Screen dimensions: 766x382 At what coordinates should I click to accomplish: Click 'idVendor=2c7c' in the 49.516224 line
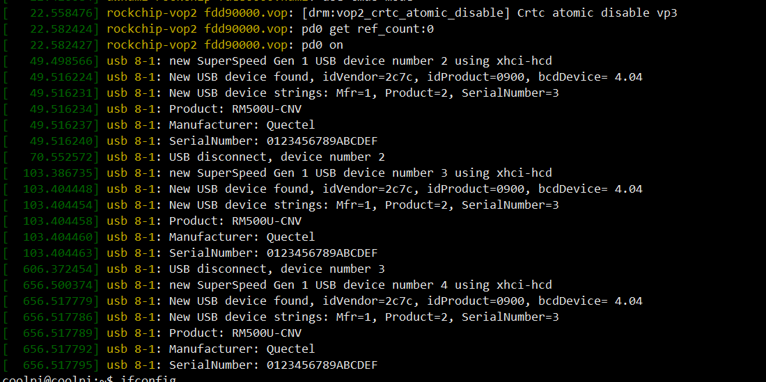point(368,77)
